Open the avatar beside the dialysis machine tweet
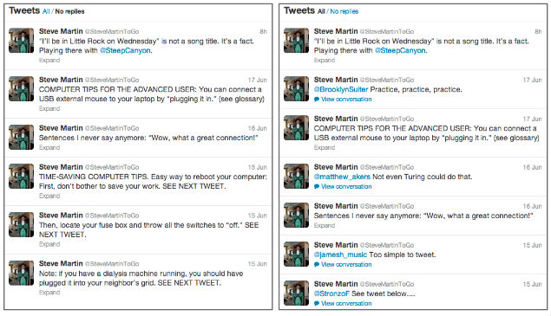The width and height of the screenshot is (551, 316). (21, 273)
